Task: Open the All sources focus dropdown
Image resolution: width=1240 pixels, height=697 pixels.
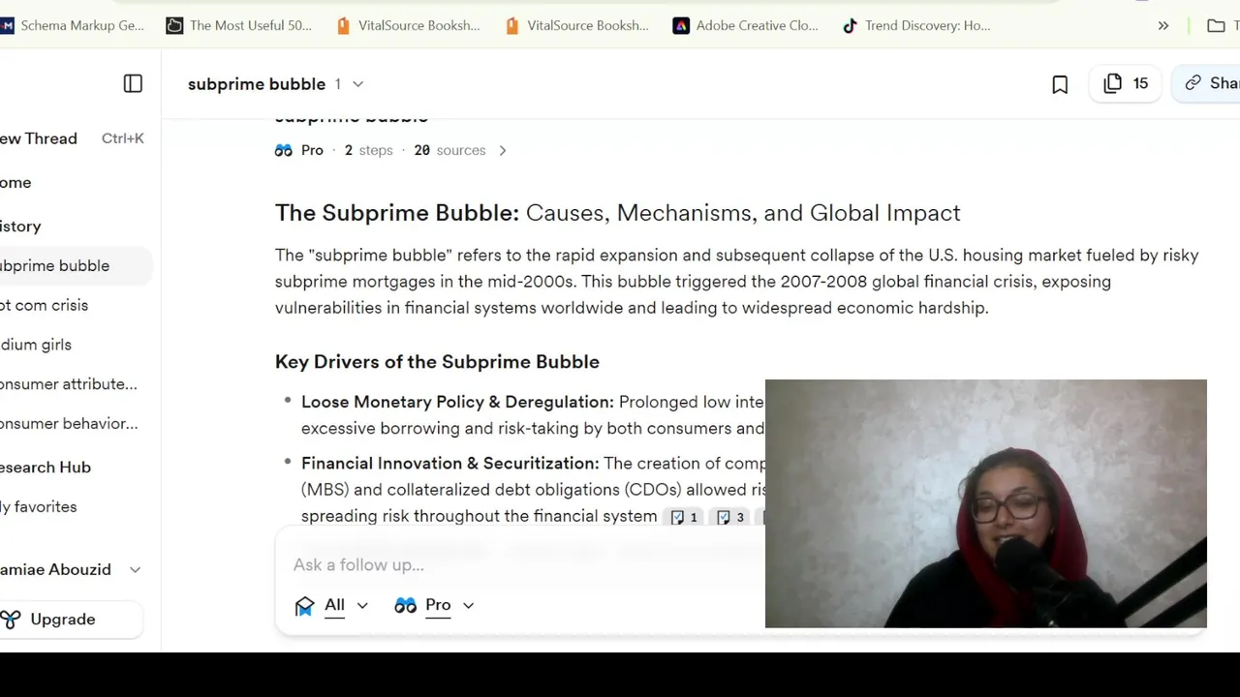Action: click(x=332, y=605)
